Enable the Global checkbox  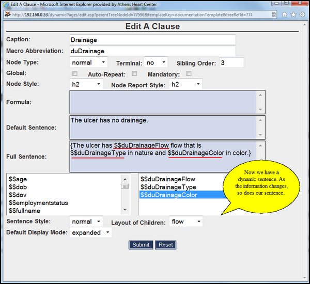click(75, 74)
